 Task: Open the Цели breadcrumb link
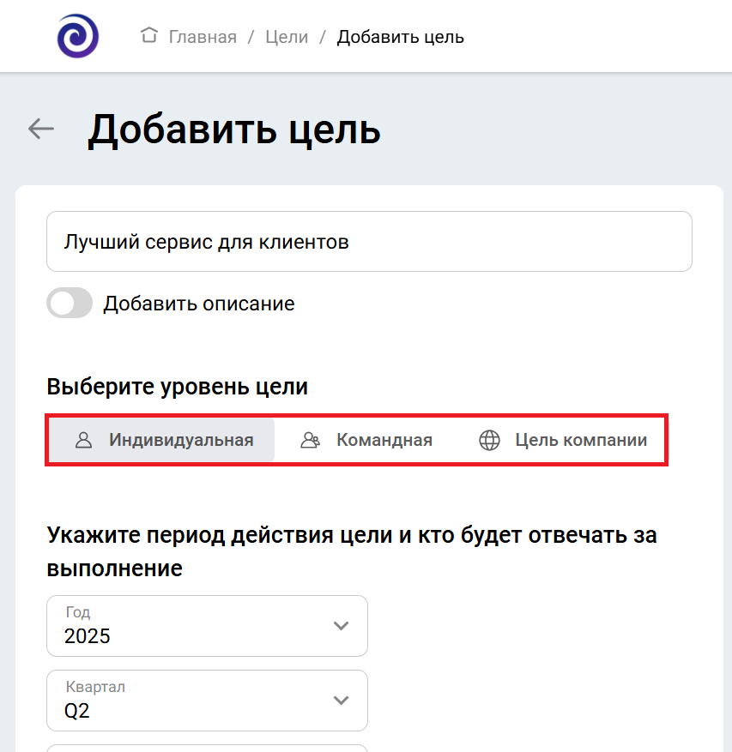pos(287,36)
